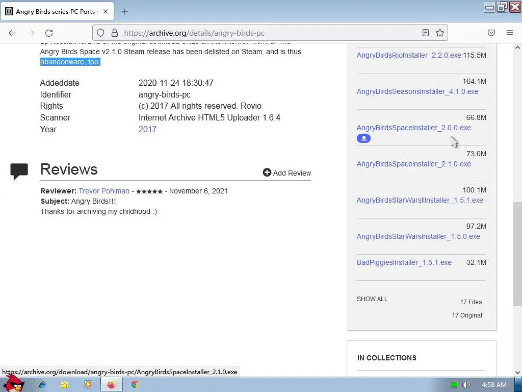Click the 4:58 AM system clock
This screenshot has width=522, height=392.
click(494, 385)
